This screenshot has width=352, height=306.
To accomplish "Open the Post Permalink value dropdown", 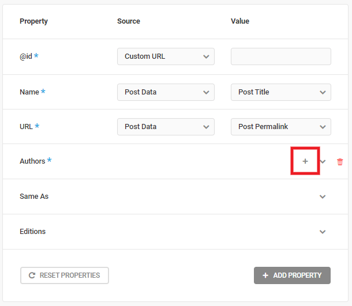I will point(281,127).
